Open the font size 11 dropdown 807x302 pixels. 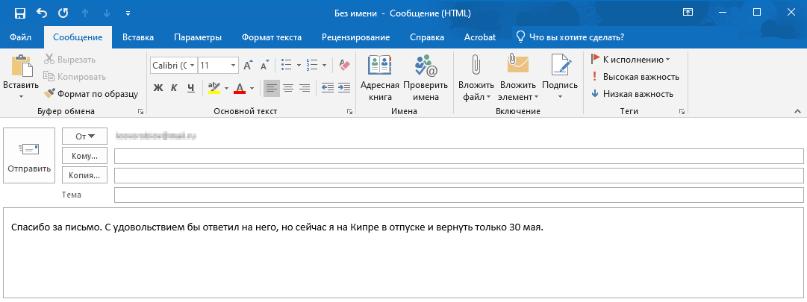pos(233,66)
